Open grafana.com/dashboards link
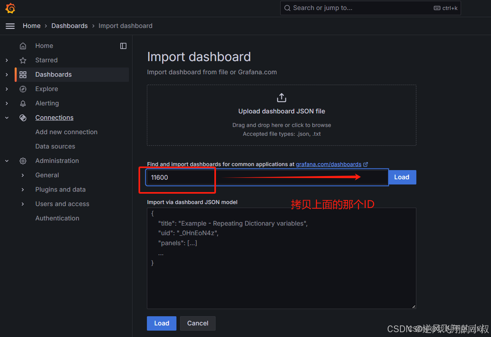 pyautogui.click(x=329, y=164)
